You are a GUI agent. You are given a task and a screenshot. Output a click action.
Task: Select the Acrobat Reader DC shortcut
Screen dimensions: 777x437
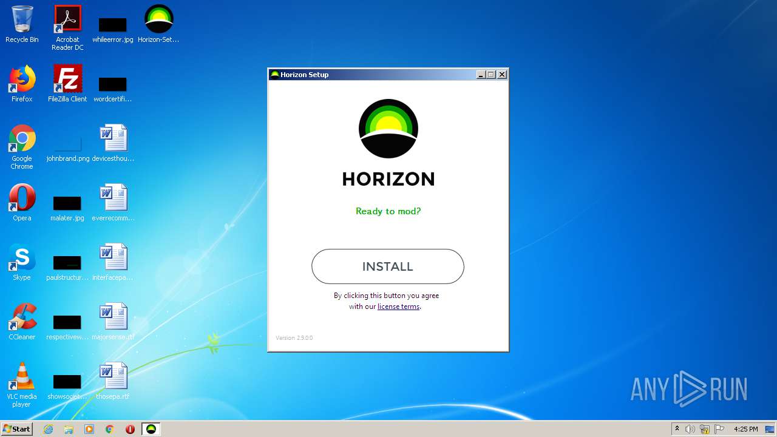point(67,28)
